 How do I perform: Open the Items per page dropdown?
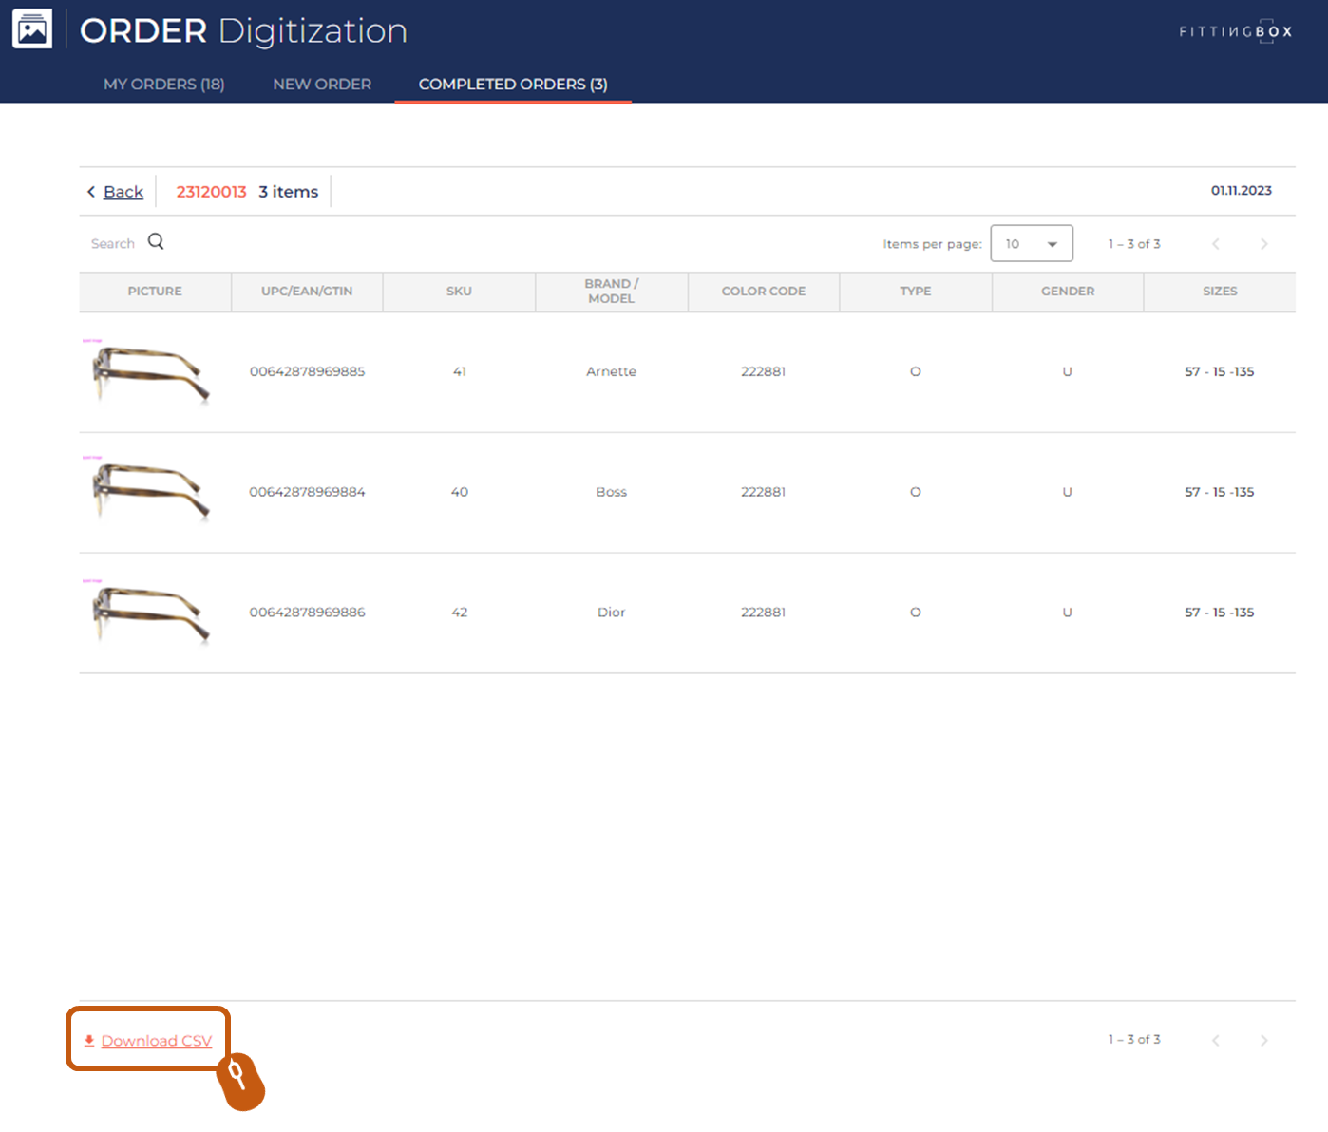tap(1031, 244)
